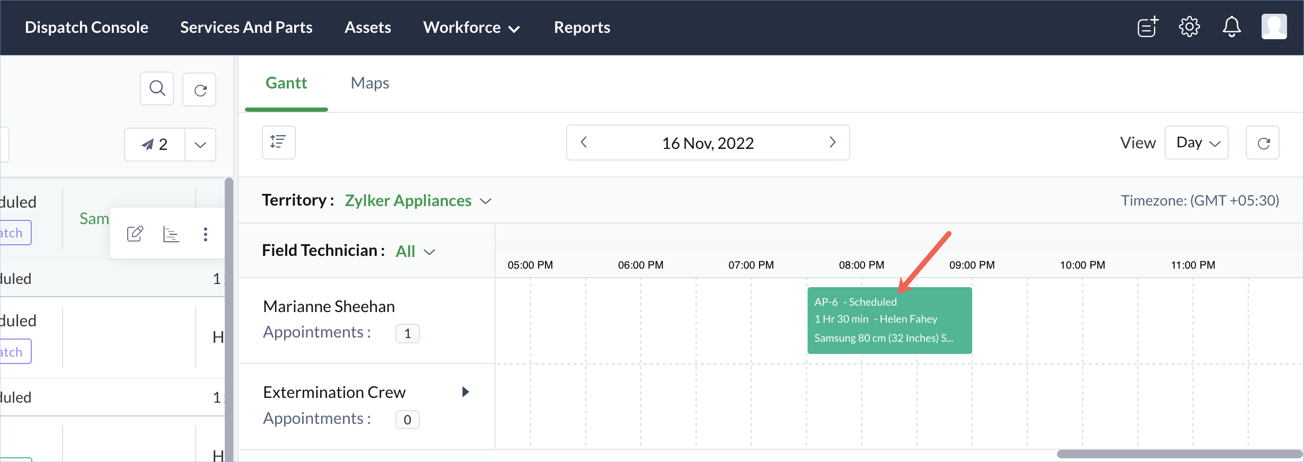Click the Gantt chart icon in popup
This screenshot has width=1304, height=462.
coord(171,234)
